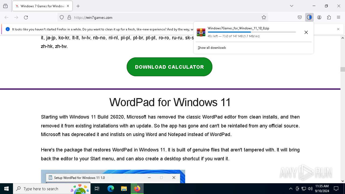Screen dimensions: 345x194
Task: Toggle the downloads panel button
Action: (x=309, y=17)
